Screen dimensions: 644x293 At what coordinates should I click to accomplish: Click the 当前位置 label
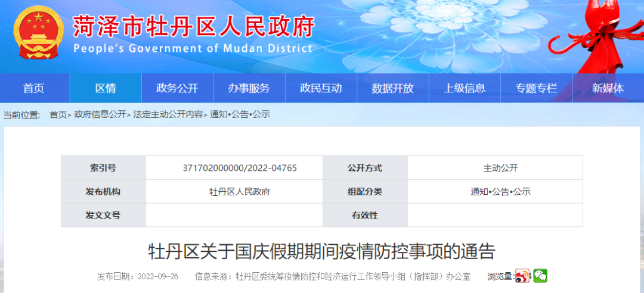coord(21,115)
